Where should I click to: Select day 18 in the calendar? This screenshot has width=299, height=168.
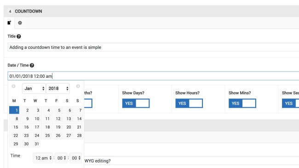46,127
